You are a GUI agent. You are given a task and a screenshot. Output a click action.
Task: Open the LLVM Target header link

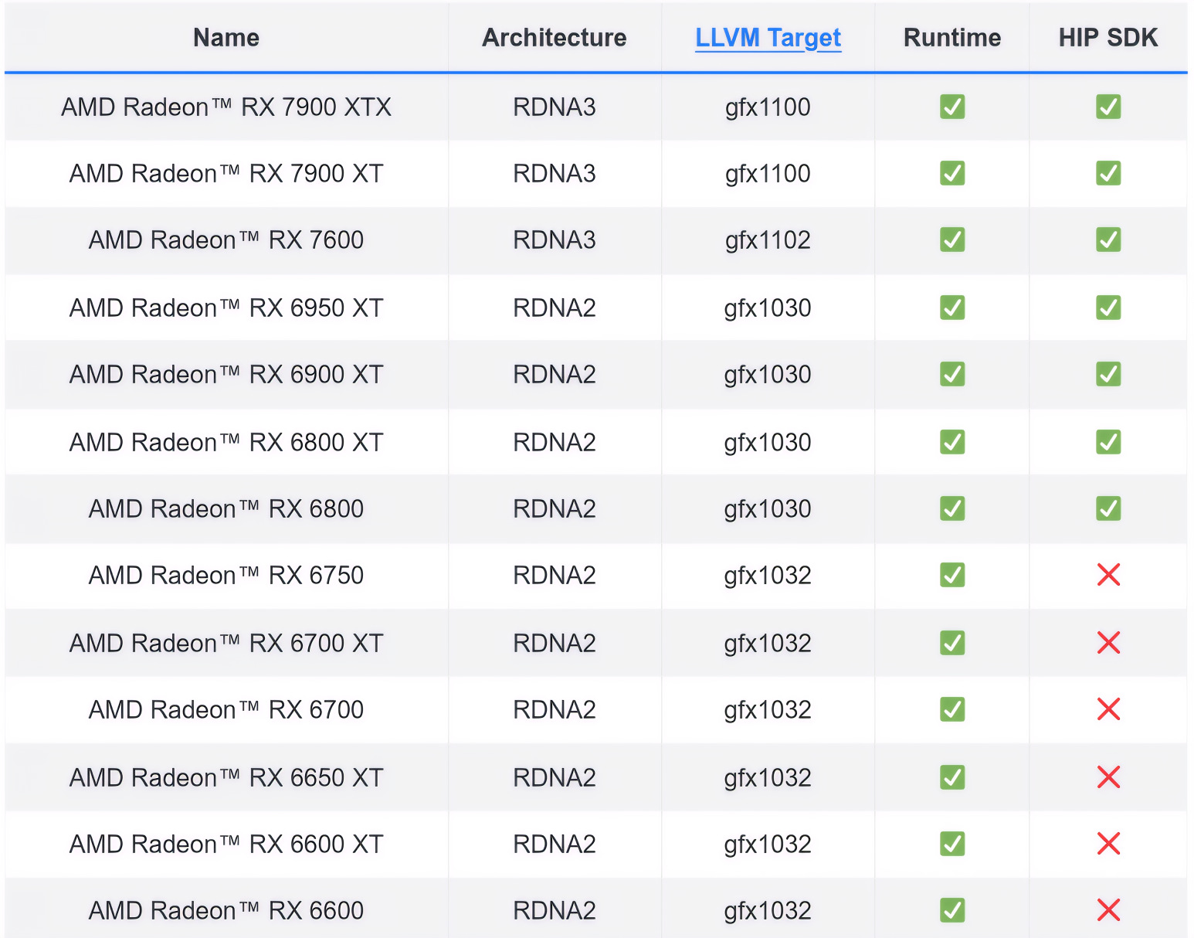pos(768,38)
